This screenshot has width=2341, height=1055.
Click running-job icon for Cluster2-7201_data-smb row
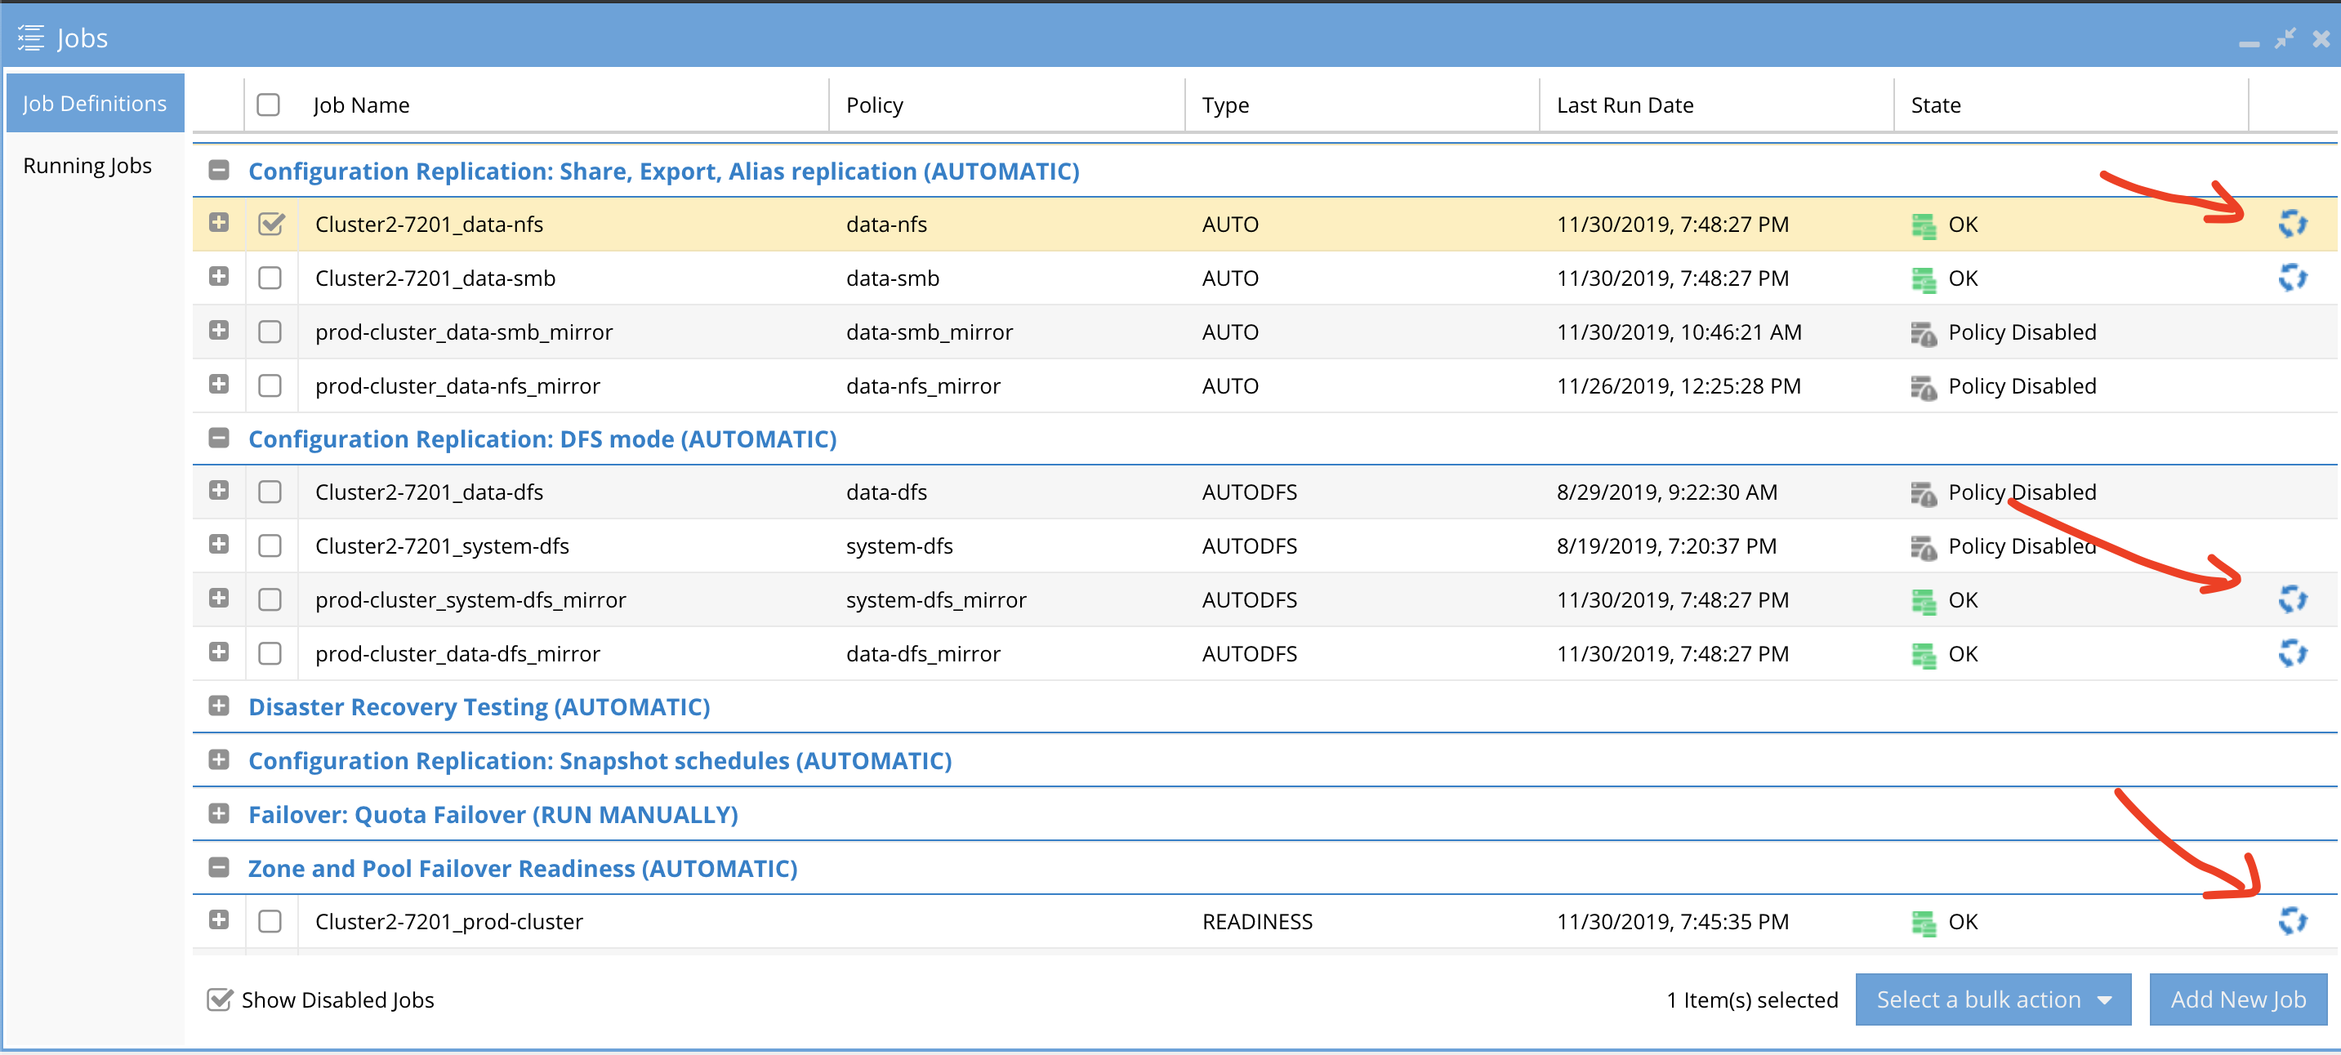pyautogui.click(x=2292, y=278)
